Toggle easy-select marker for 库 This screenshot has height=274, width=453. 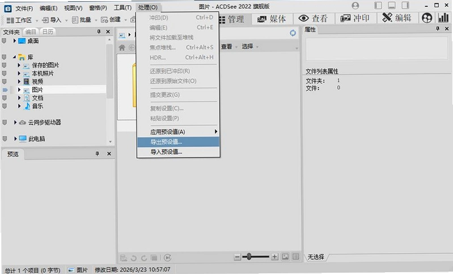pyautogui.click(x=4, y=57)
